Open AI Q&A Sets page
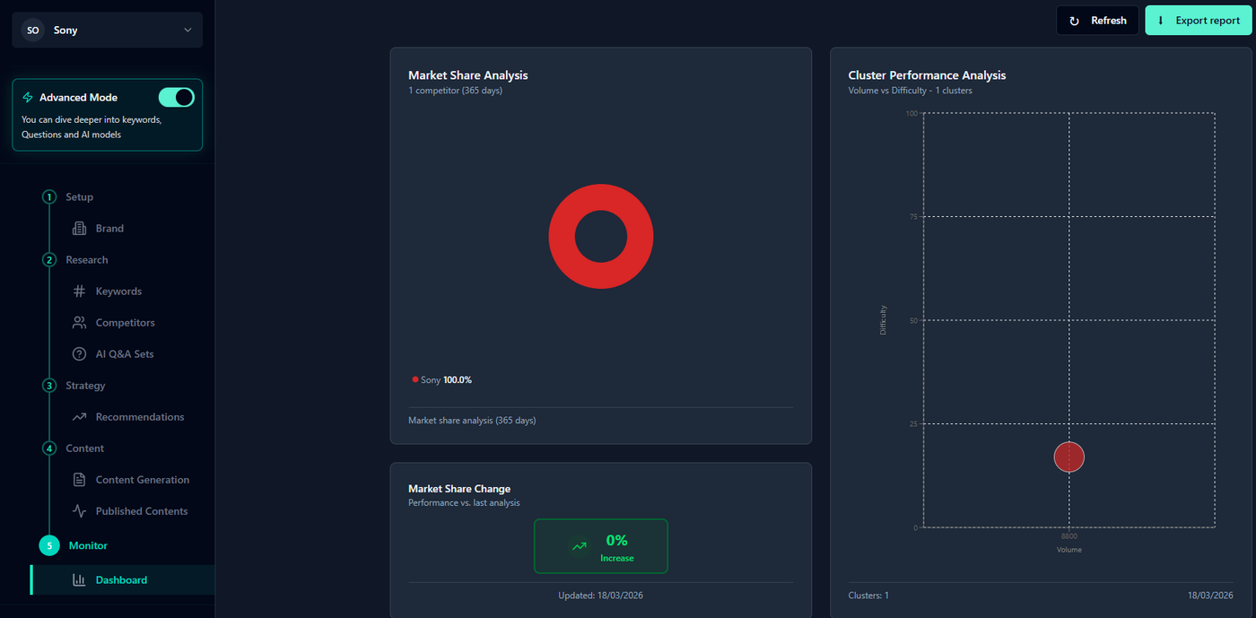1256x618 pixels. (x=125, y=353)
